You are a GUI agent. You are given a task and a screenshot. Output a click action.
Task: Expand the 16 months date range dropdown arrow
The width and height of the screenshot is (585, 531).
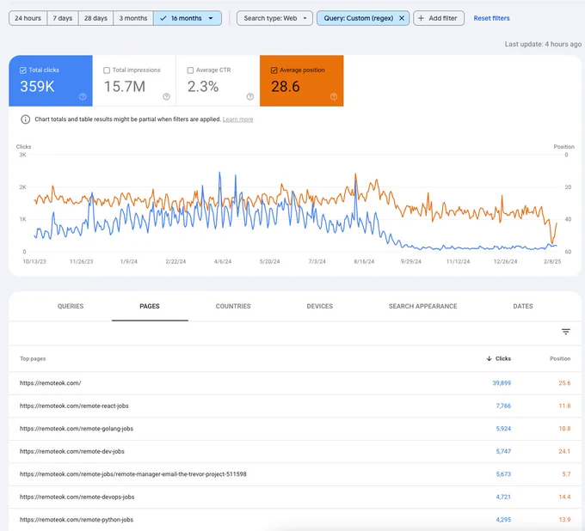click(x=211, y=18)
